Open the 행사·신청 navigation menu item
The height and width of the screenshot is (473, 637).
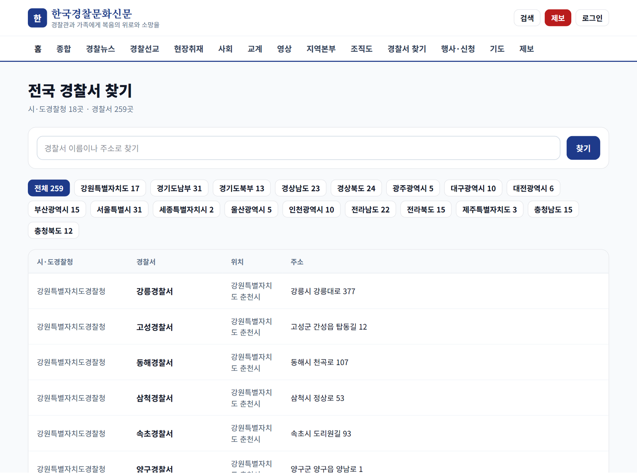point(458,49)
